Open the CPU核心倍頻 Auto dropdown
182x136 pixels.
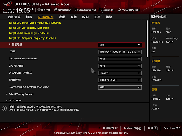pyautogui.click(x=120, y=66)
